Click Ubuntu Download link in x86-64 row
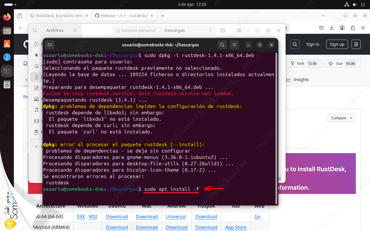Image resolution: width=370 pixels, height=231 pixels. pos(117,217)
